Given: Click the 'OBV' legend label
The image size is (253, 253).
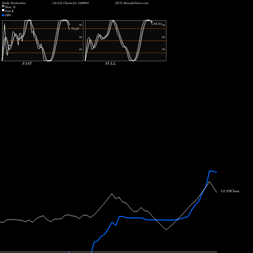Looking at the screenshot, I should click(8, 15).
